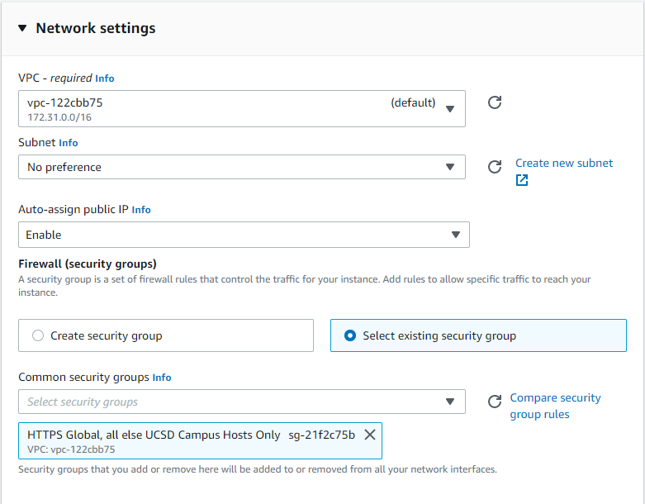Click the Info link beside Subnet
The width and height of the screenshot is (645, 504).
pos(69,143)
